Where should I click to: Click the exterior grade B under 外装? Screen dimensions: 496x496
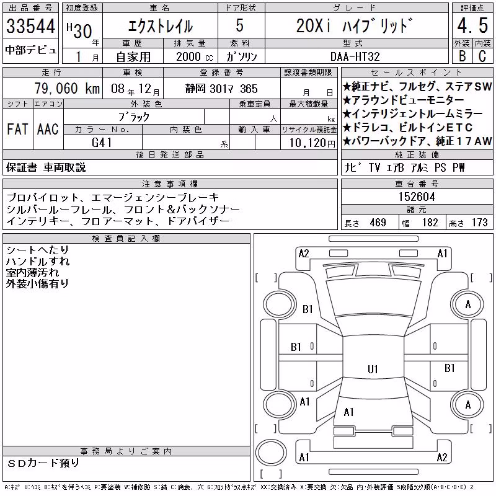[x=463, y=56]
